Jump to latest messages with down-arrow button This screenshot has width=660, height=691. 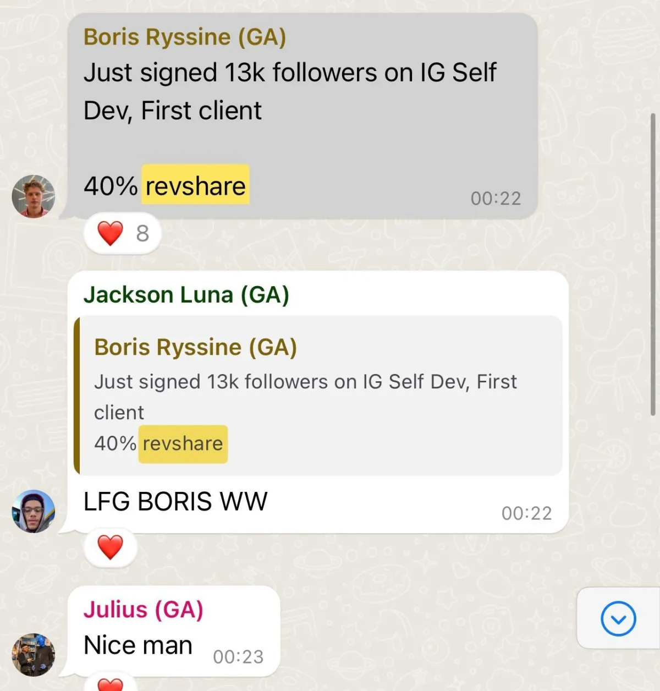[x=618, y=619]
